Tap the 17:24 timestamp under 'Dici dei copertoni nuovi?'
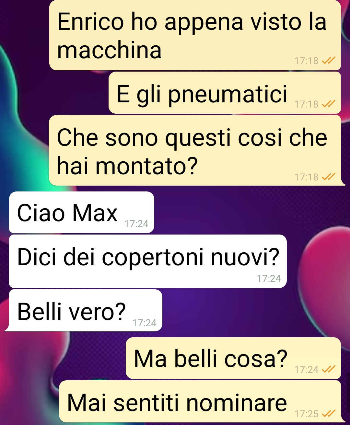Screen dimensions: 350x425 (x=269, y=278)
